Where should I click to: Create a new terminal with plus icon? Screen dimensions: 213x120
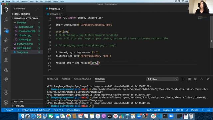183,79
